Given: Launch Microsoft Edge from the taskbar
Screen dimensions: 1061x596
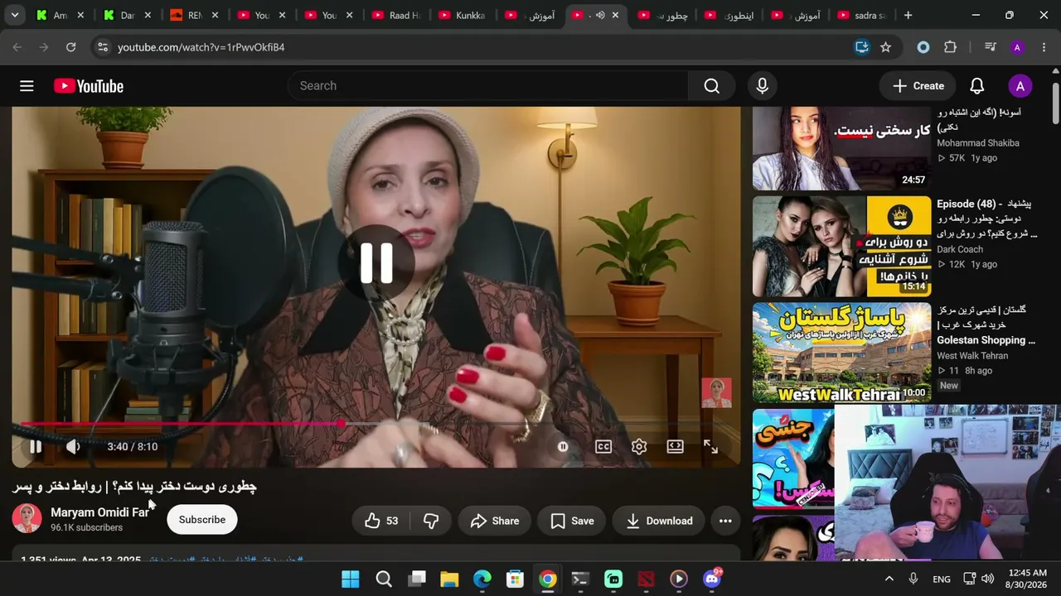Looking at the screenshot, I should pos(482,579).
